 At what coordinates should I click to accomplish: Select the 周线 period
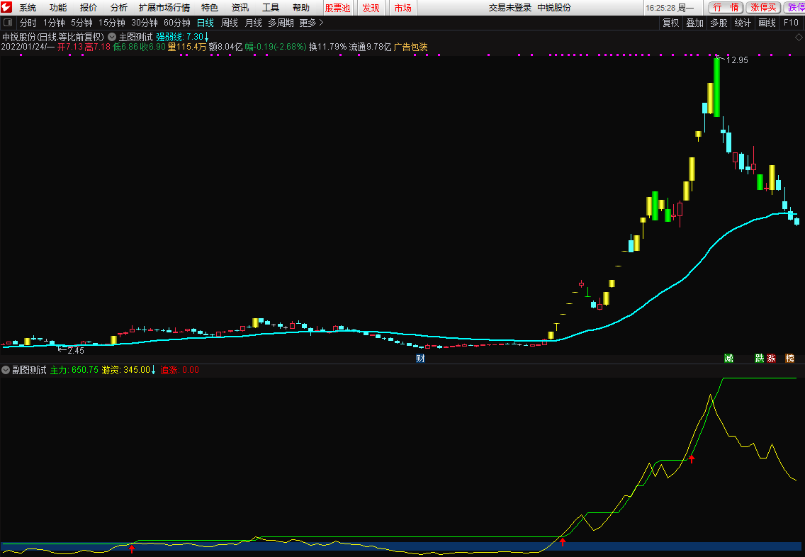[230, 23]
